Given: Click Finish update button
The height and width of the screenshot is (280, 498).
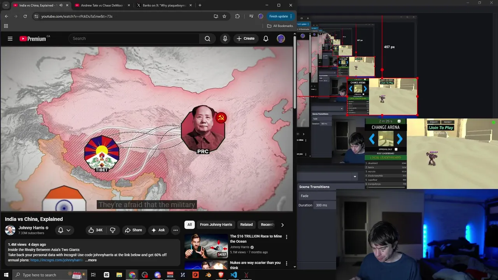Looking at the screenshot, I should [279, 16].
